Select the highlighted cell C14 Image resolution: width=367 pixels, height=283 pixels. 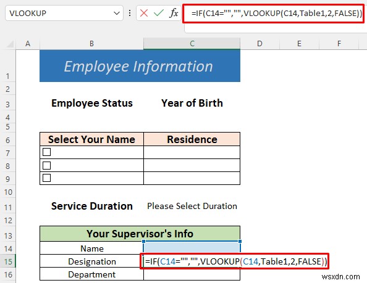click(192, 247)
